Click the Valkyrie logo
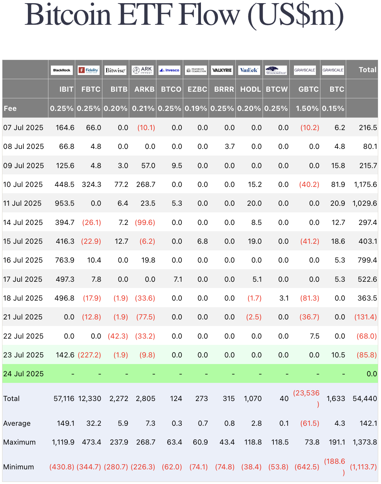Screen dimensions: 381x484 point(222,70)
